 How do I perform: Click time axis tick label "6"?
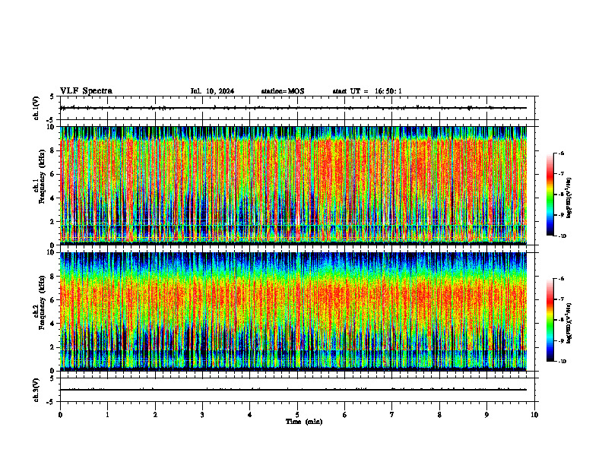(345, 415)
